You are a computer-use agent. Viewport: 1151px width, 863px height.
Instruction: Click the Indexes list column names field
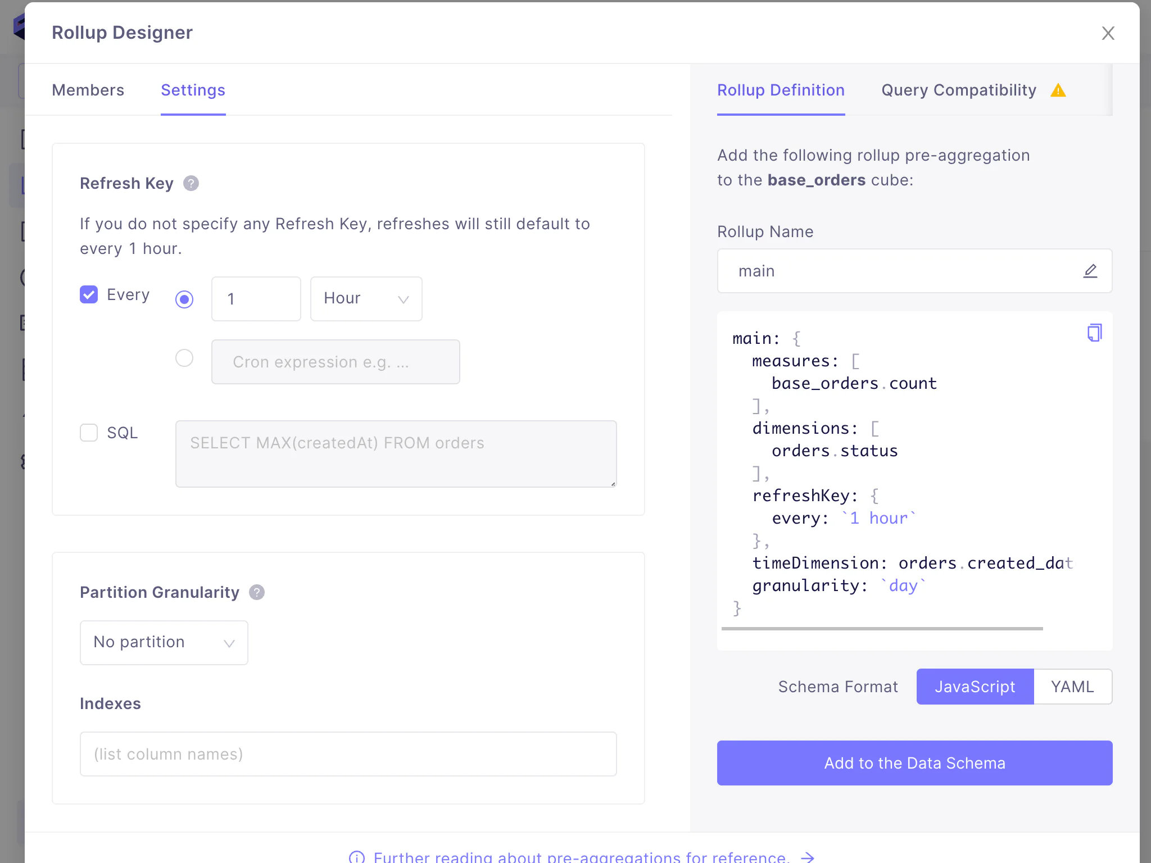[x=348, y=754]
